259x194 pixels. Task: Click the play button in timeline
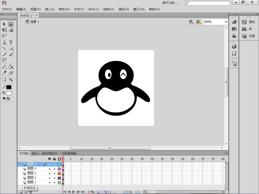[74, 192]
